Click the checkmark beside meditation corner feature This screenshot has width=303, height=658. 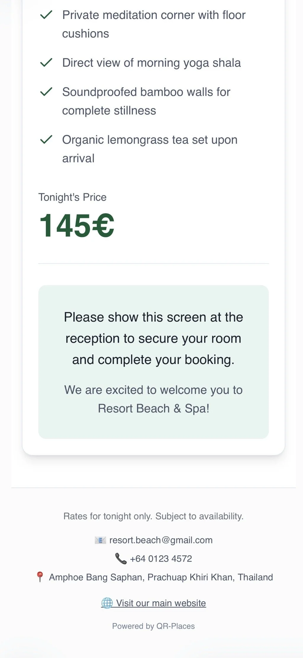click(x=46, y=15)
